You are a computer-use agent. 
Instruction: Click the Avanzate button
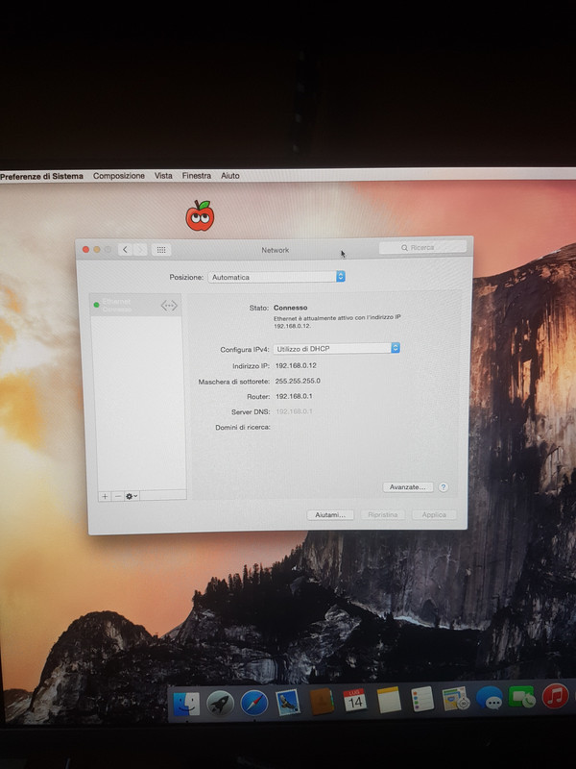coord(407,487)
